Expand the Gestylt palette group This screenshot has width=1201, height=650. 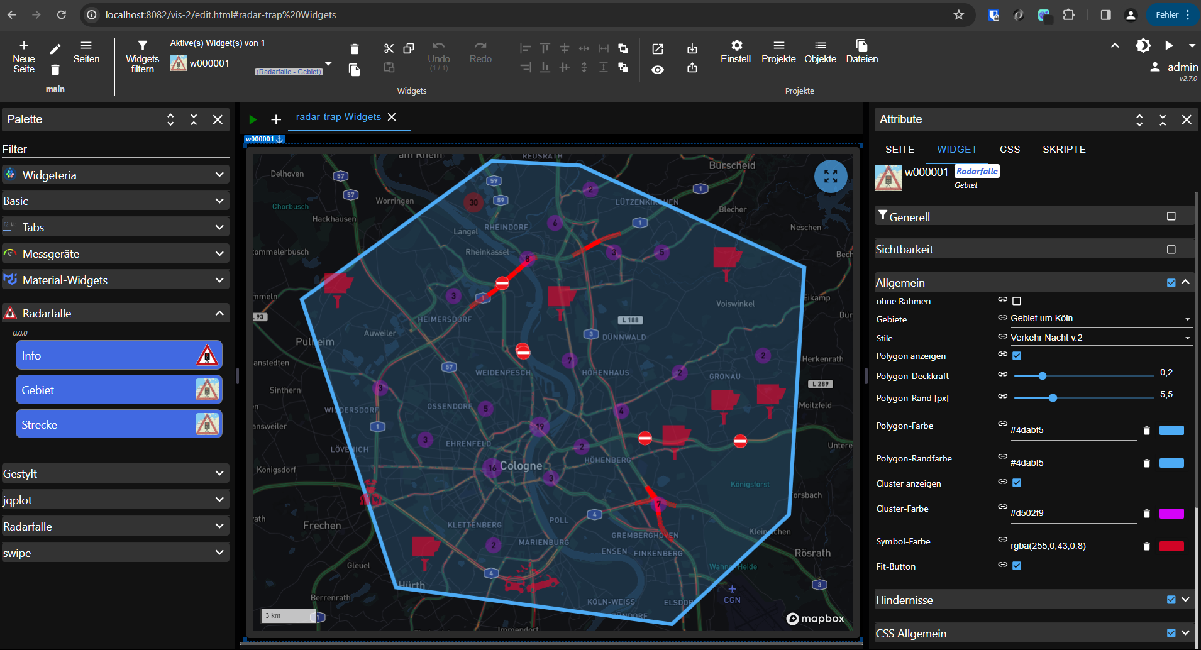(115, 473)
